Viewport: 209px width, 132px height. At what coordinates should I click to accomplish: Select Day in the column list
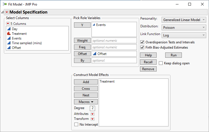point(15,29)
